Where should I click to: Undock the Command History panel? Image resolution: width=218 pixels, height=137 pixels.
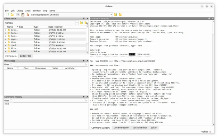[83, 97]
